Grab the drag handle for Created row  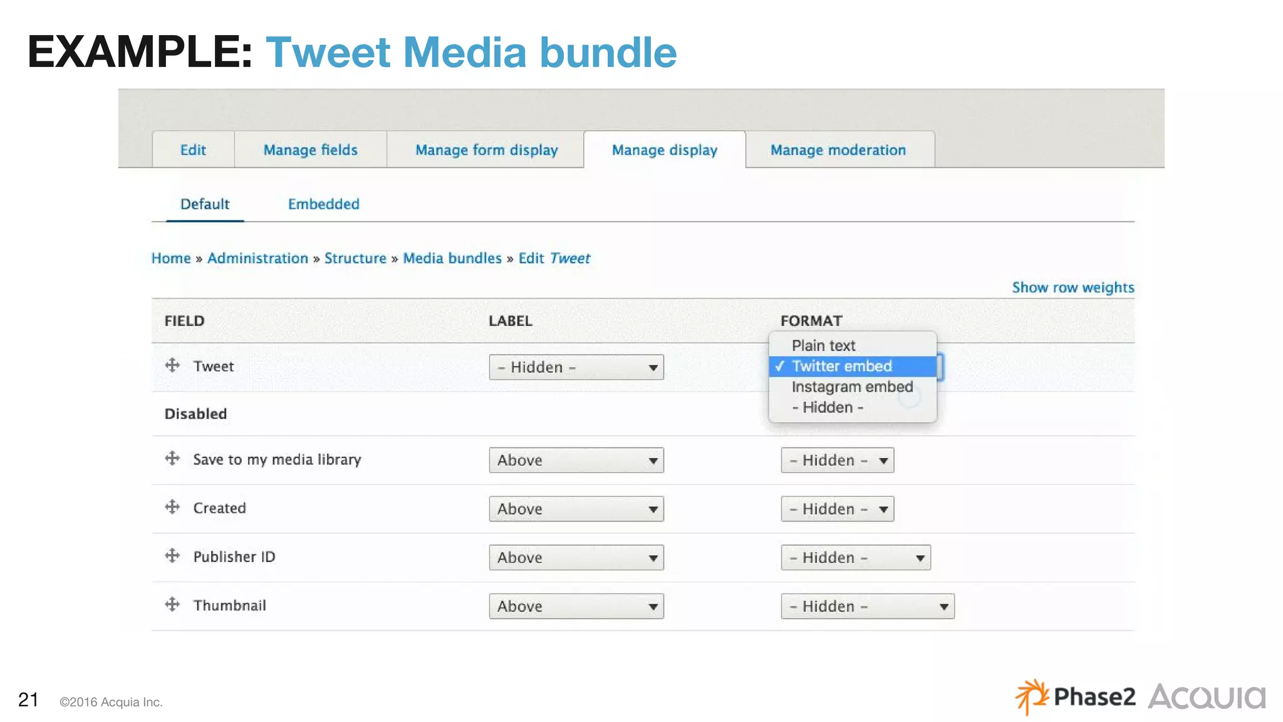click(x=172, y=507)
